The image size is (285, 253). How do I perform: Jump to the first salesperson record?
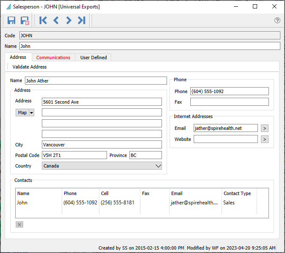(x=43, y=20)
